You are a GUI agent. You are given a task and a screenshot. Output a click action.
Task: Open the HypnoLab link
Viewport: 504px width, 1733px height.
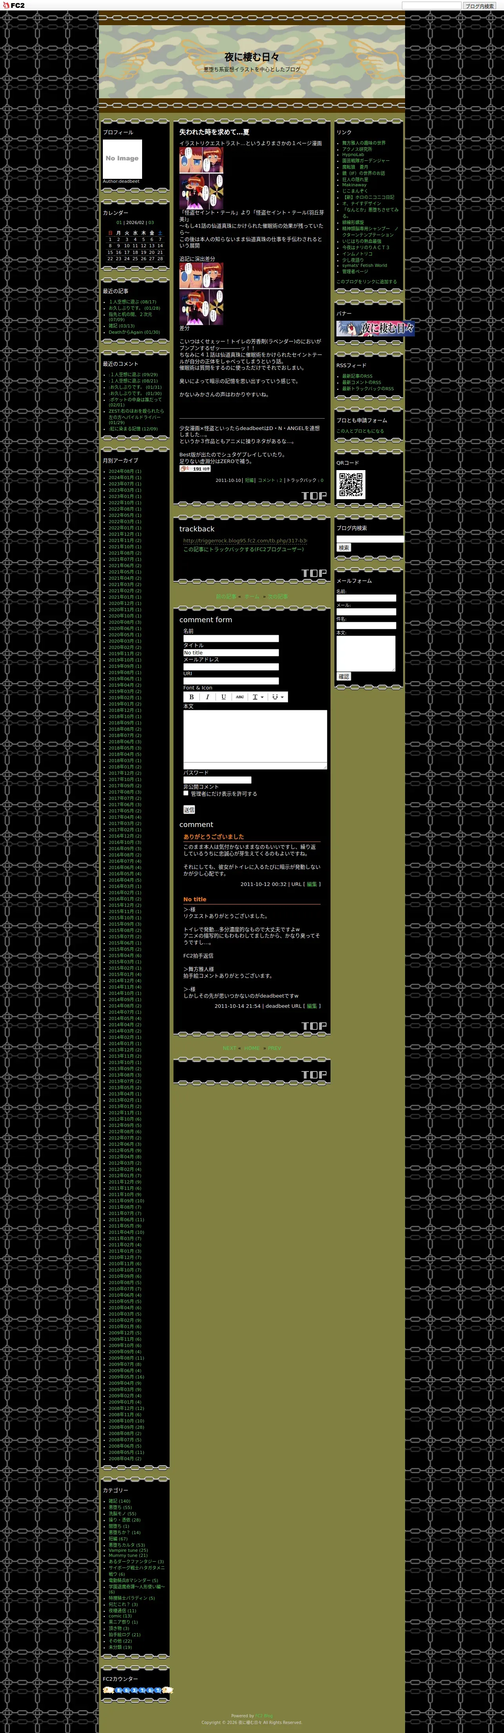tap(353, 155)
